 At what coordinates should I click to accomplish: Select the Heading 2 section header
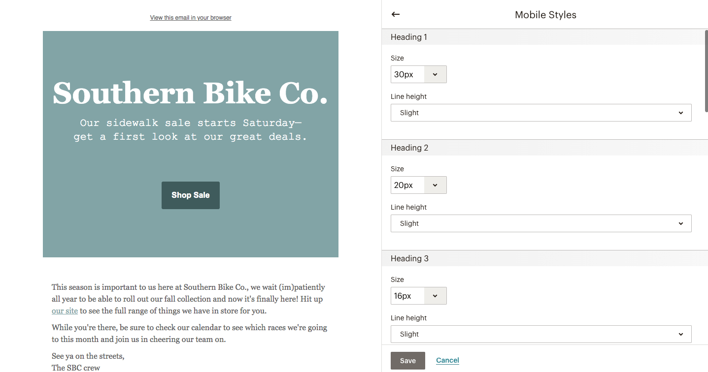(x=409, y=147)
